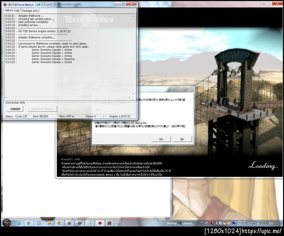Click the 'Conn: 132' status field
This screenshot has height=236, width=284.
(22, 116)
